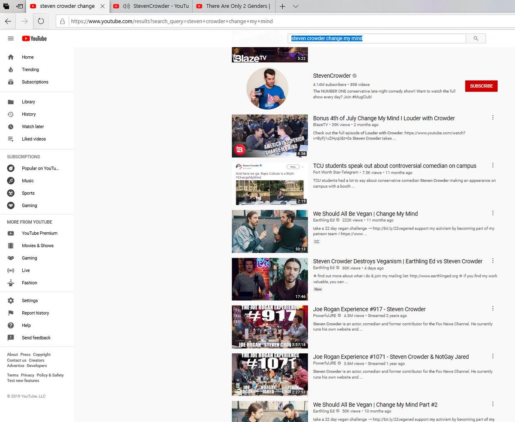This screenshot has width=515, height=422.
Task: Open options for Steven Crowder Destroys Veganism video
Action: [x=493, y=261]
